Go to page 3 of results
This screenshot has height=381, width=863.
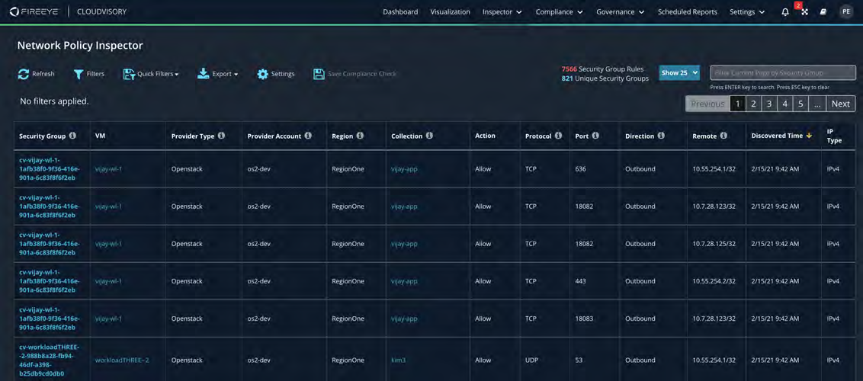pyautogui.click(x=769, y=104)
